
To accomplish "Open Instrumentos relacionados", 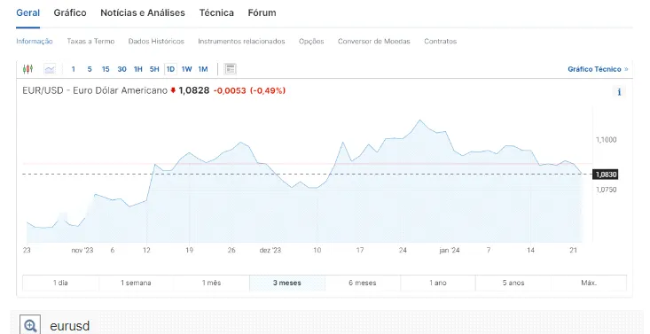I will 241,42.
